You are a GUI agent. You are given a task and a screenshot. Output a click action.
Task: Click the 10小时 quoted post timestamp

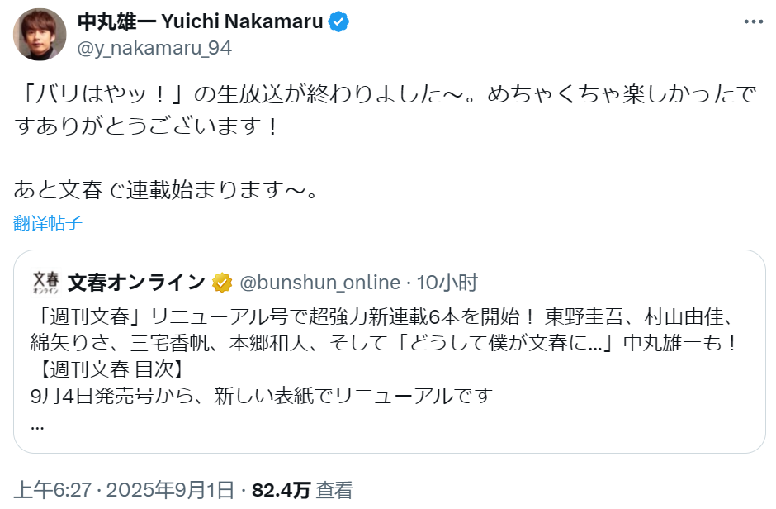pyautogui.click(x=447, y=283)
